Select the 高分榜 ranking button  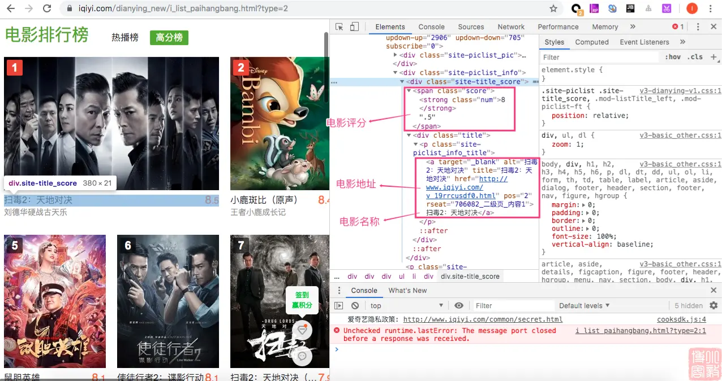[x=169, y=37]
